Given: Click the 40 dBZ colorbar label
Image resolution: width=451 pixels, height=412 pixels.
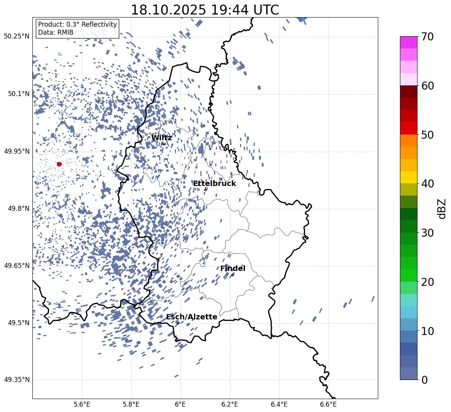Looking at the screenshot, I should 428,184.
